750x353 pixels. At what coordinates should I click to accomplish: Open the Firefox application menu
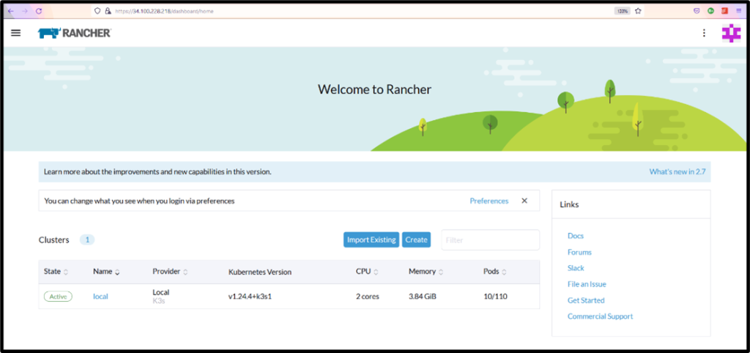coord(738,11)
